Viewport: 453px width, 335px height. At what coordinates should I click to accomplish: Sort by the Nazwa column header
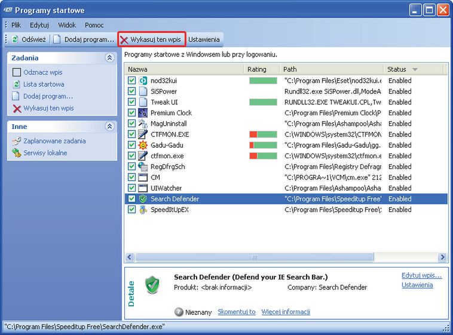(184, 69)
